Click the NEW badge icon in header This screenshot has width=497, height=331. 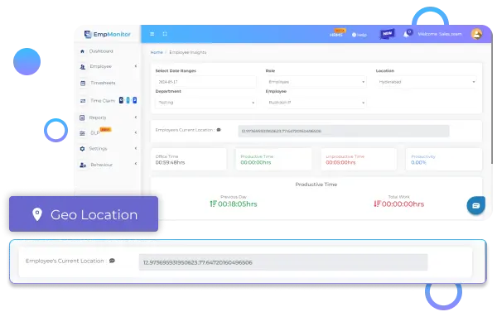point(387,34)
